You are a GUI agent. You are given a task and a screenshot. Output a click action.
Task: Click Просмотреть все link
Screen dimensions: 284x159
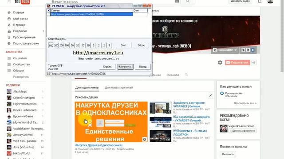click(245, 103)
